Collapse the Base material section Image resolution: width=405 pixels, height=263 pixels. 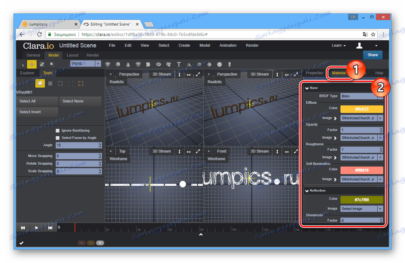(307, 88)
